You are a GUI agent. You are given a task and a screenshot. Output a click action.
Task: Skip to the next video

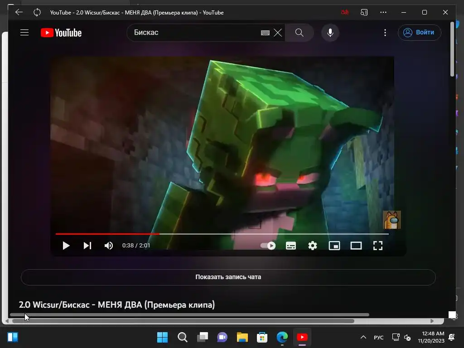tap(87, 246)
